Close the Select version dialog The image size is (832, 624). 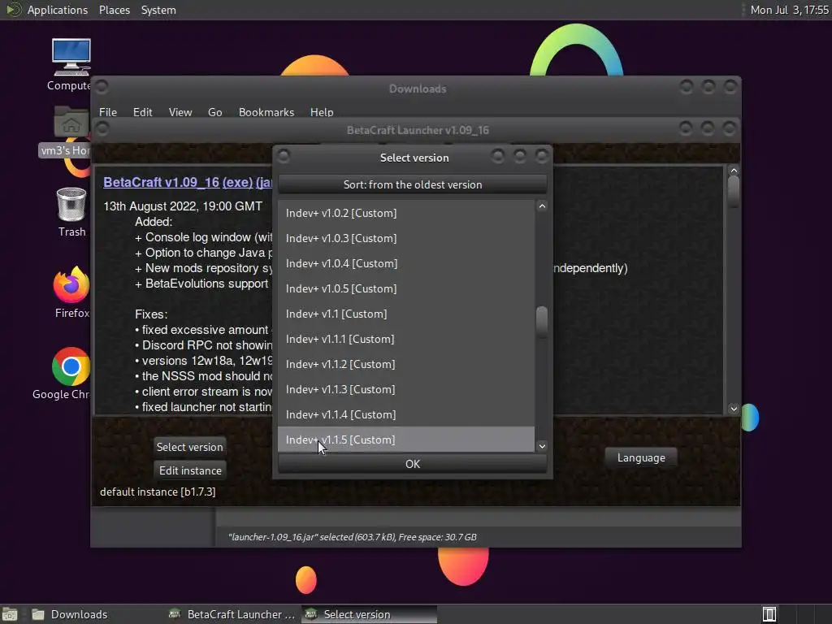[x=542, y=156]
